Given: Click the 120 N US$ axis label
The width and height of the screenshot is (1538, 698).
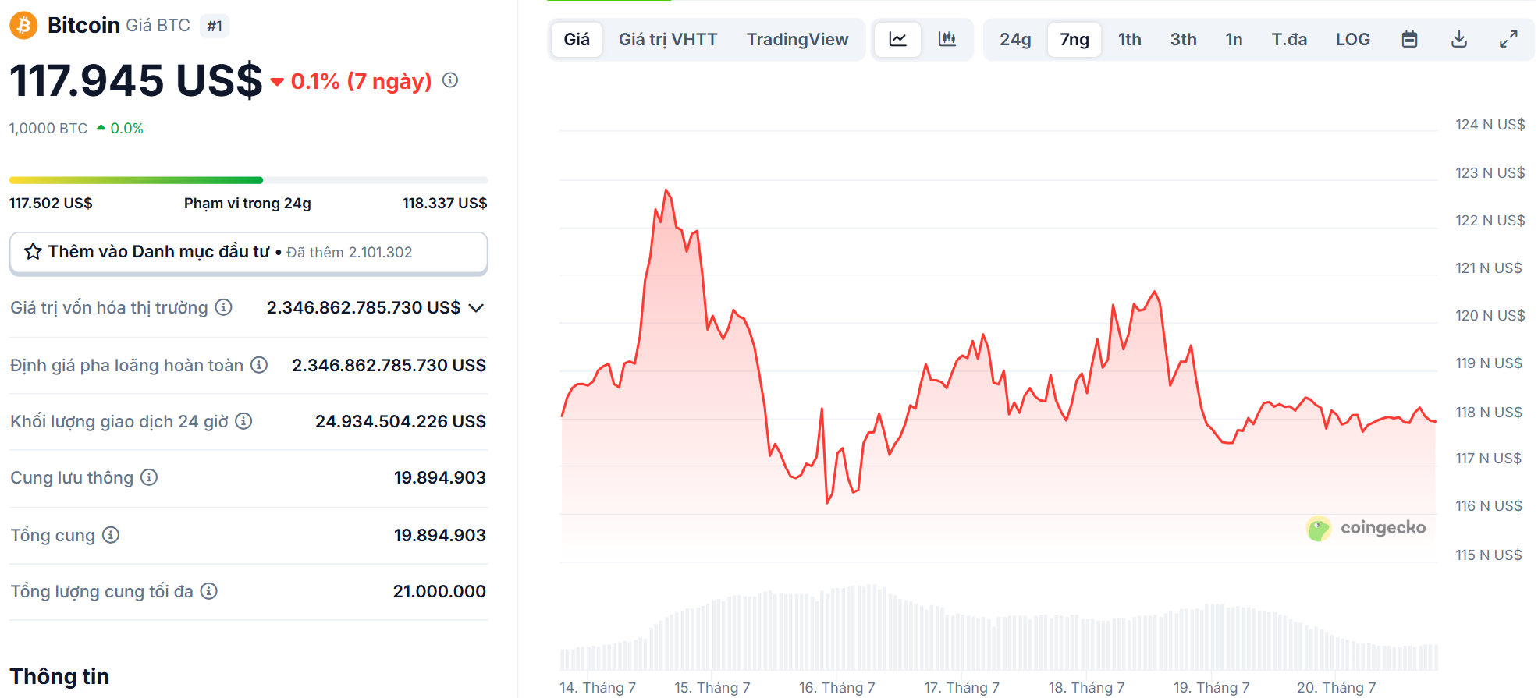Looking at the screenshot, I should click(x=1490, y=315).
